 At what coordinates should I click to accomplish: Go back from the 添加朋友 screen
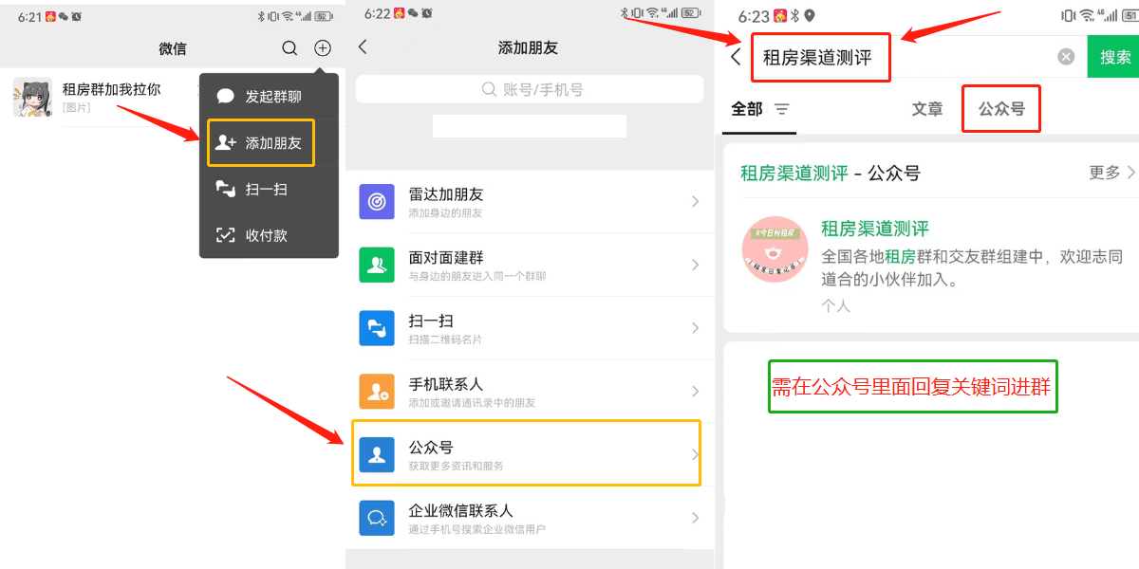363,47
